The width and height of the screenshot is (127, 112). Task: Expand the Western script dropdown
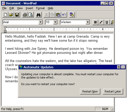tap(88, 22)
